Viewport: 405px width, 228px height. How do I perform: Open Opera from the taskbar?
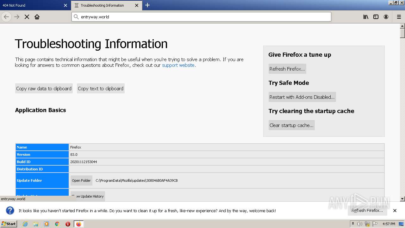click(68, 224)
